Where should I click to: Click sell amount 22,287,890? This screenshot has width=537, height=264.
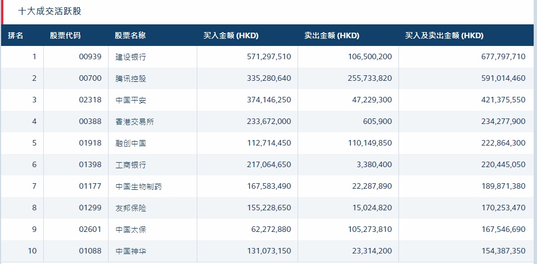click(372, 186)
